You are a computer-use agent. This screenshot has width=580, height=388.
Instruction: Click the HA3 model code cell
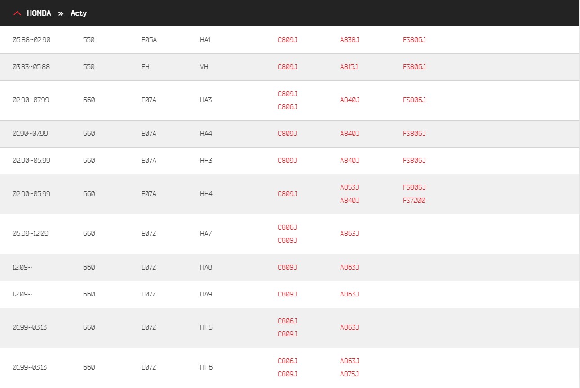pos(206,100)
